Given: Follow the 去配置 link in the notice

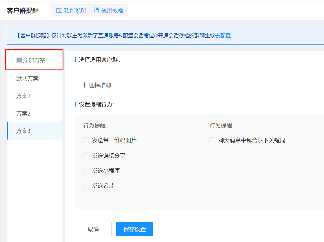Looking at the screenshot, I should coord(223,36).
